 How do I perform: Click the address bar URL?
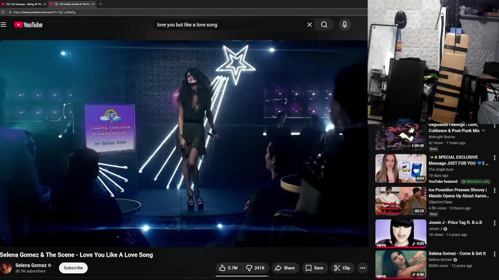(44, 12)
